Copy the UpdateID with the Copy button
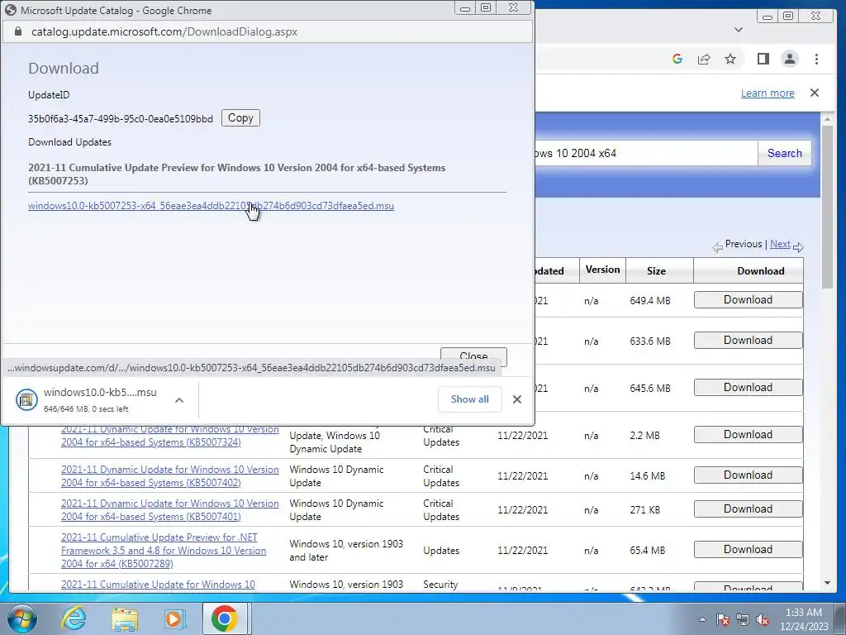The width and height of the screenshot is (846, 635). click(240, 117)
